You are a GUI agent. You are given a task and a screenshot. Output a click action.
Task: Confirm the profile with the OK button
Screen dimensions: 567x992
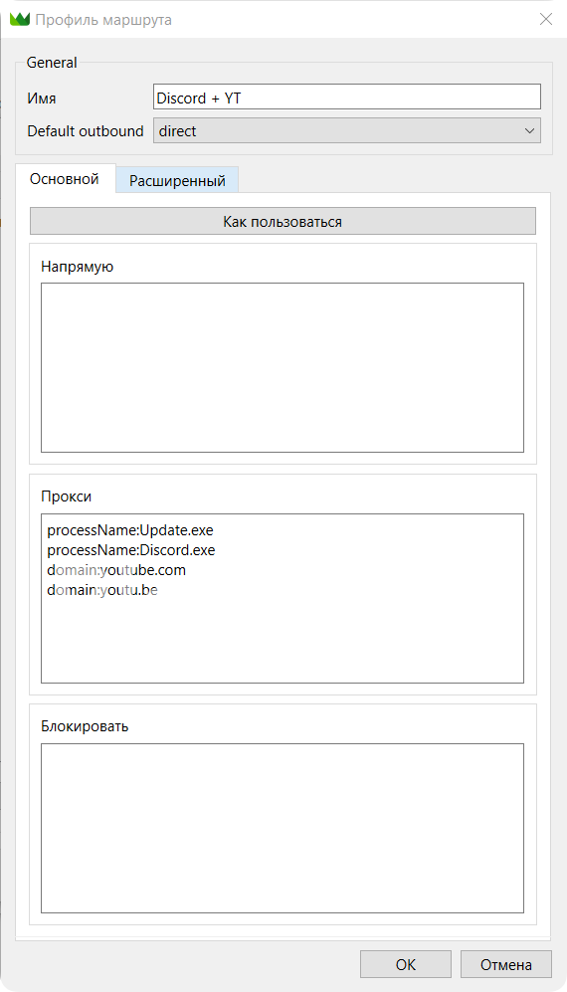pos(406,964)
